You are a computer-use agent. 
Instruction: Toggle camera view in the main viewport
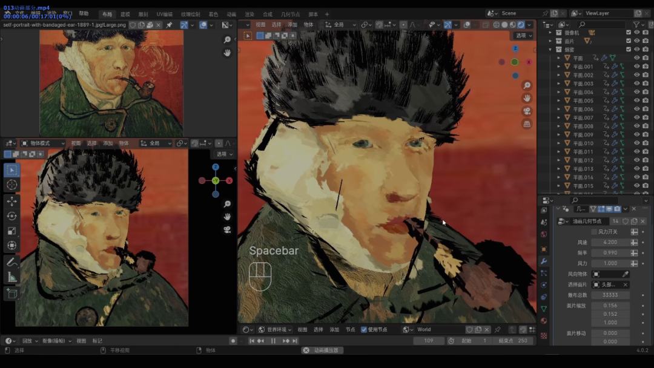(x=527, y=111)
